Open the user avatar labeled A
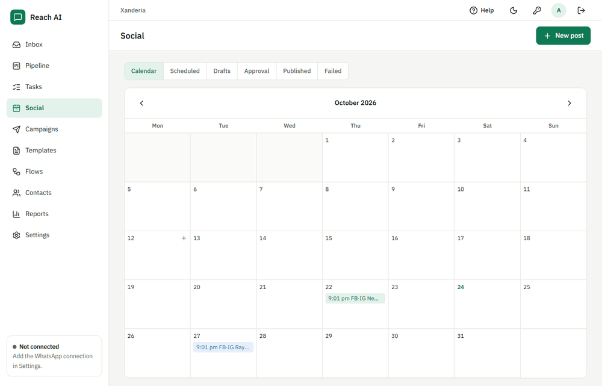Viewport: 602px width, 386px height. pyautogui.click(x=559, y=10)
